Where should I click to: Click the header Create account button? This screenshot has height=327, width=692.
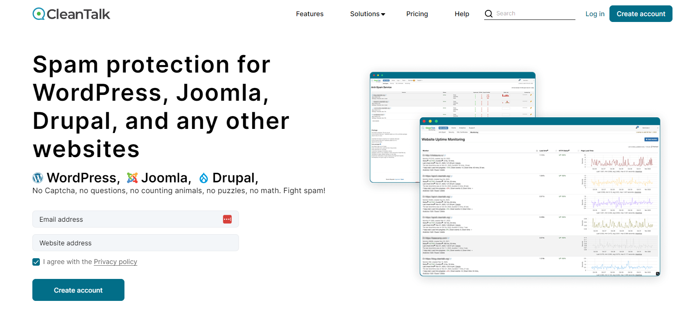[x=641, y=14]
